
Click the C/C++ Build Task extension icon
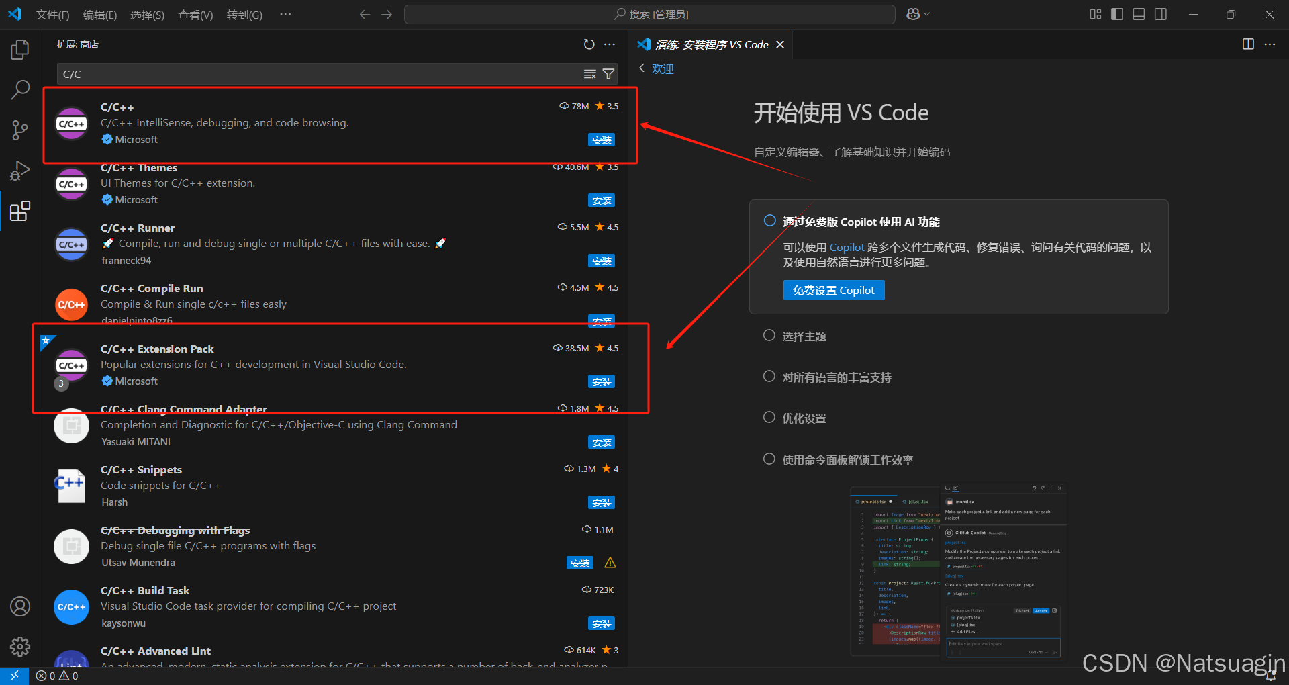[71, 607]
